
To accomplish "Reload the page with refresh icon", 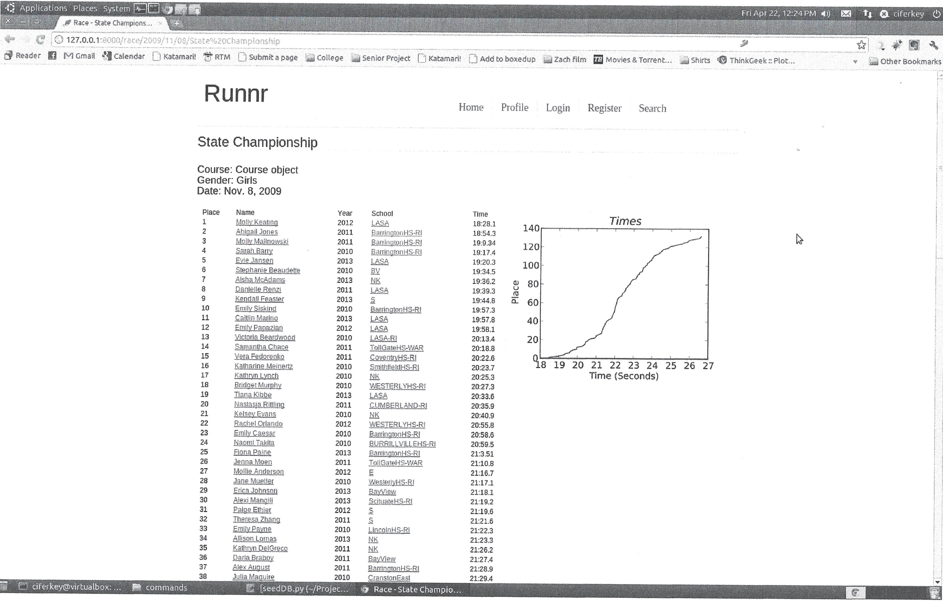I will pyautogui.click(x=41, y=40).
